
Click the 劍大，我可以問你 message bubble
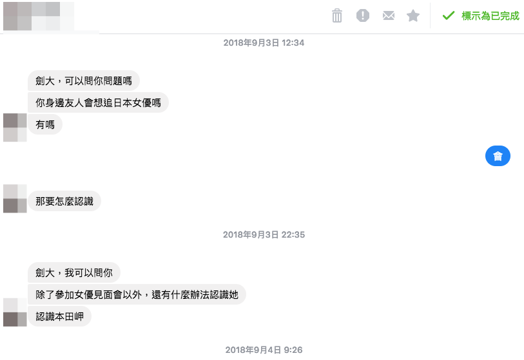(74, 272)
